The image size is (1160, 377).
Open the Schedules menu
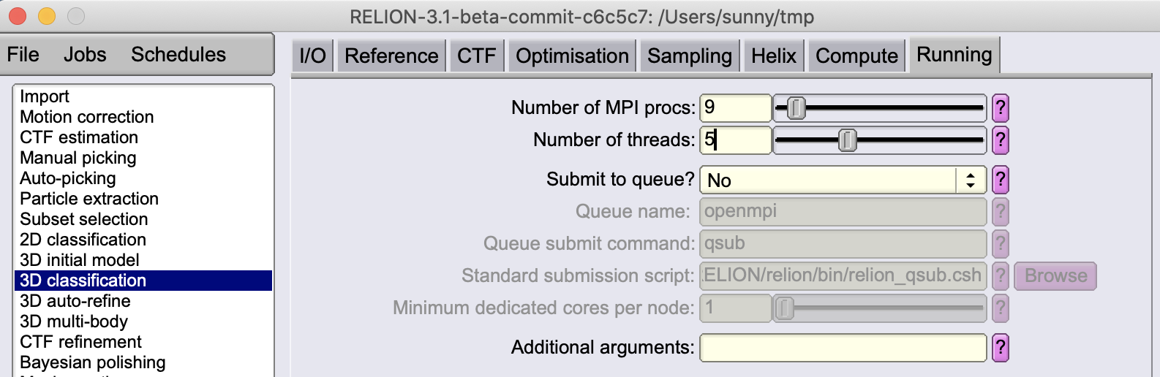point(178,55)
